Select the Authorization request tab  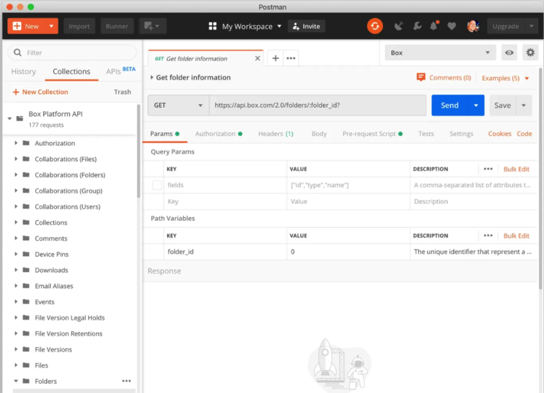point(219,133)
